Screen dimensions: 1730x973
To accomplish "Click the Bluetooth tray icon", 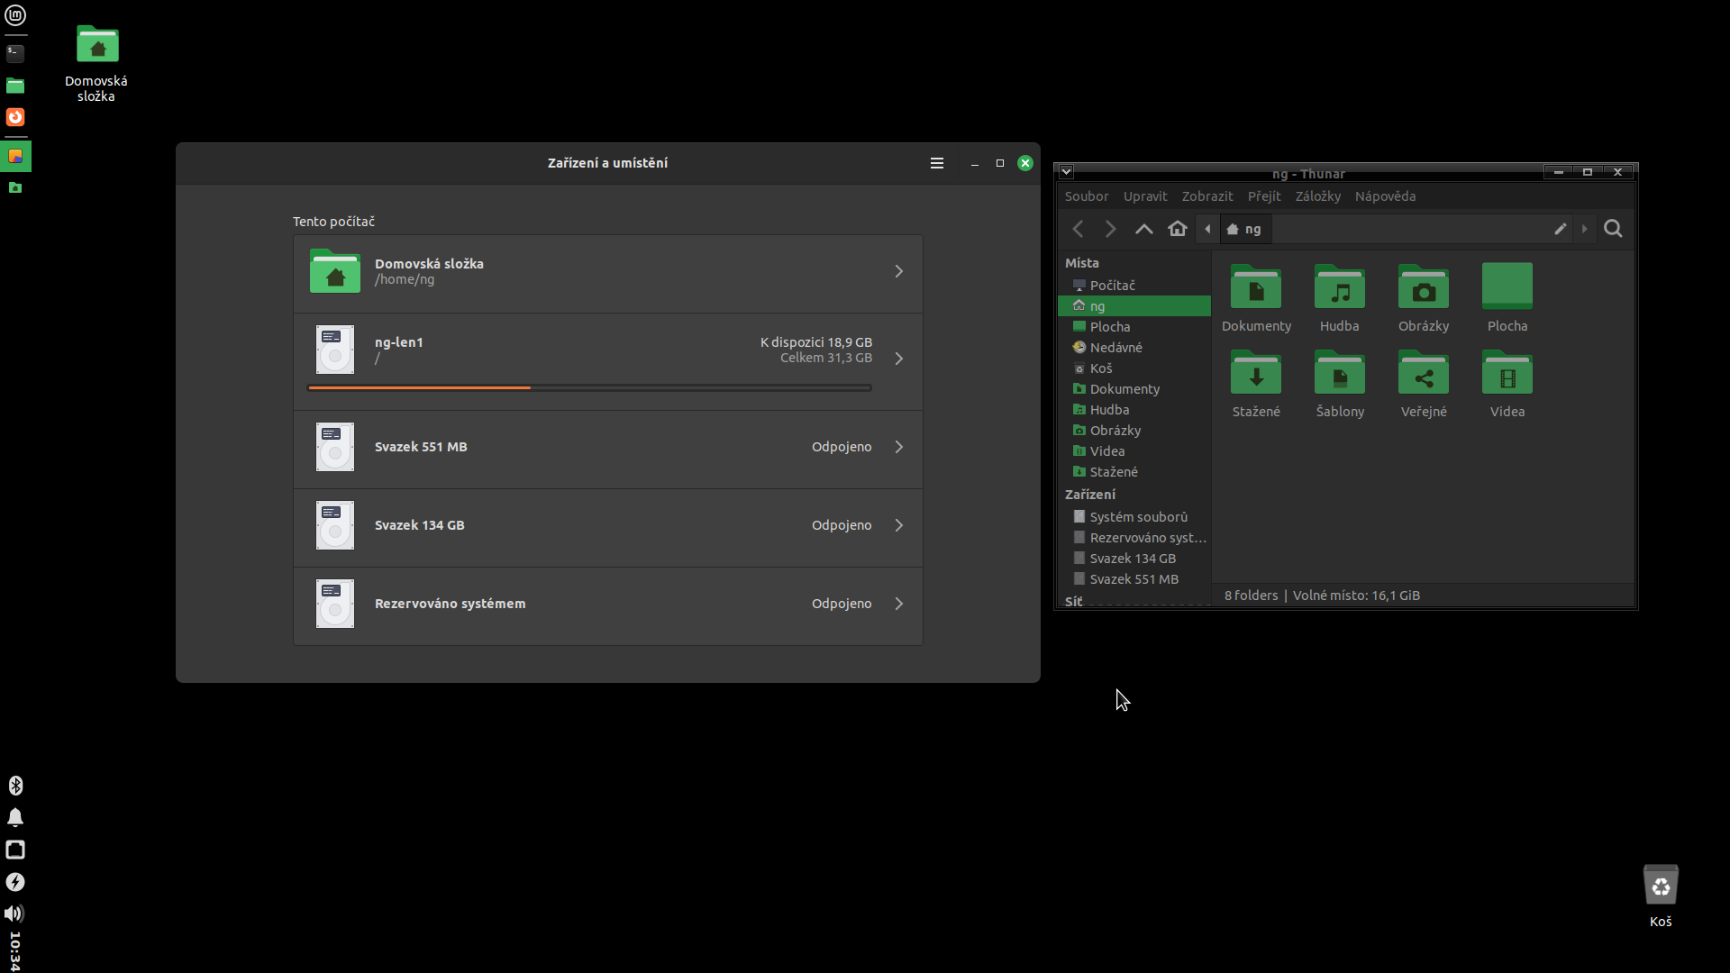I will tap(15, 786).
